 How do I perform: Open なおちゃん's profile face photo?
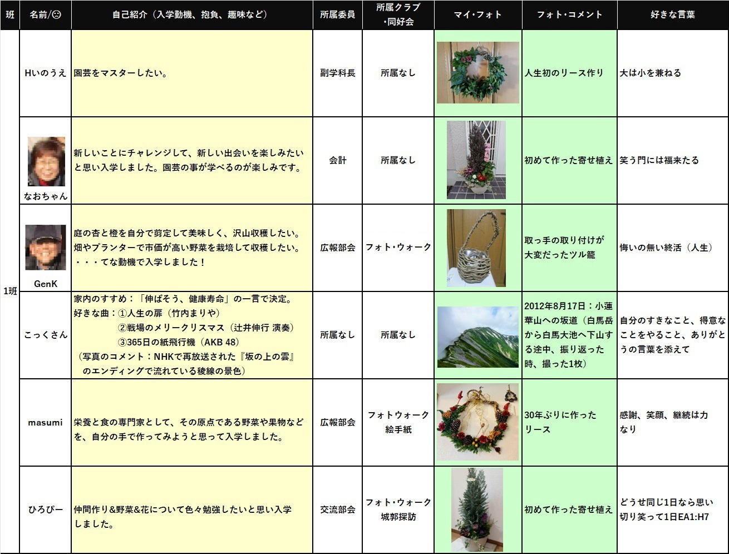(46, 161)
